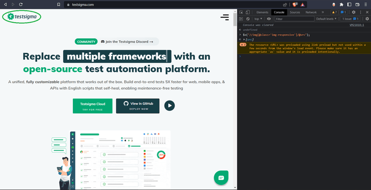
Task: Open the Brave Wallet icon
Action: click(x=358, y=5)
